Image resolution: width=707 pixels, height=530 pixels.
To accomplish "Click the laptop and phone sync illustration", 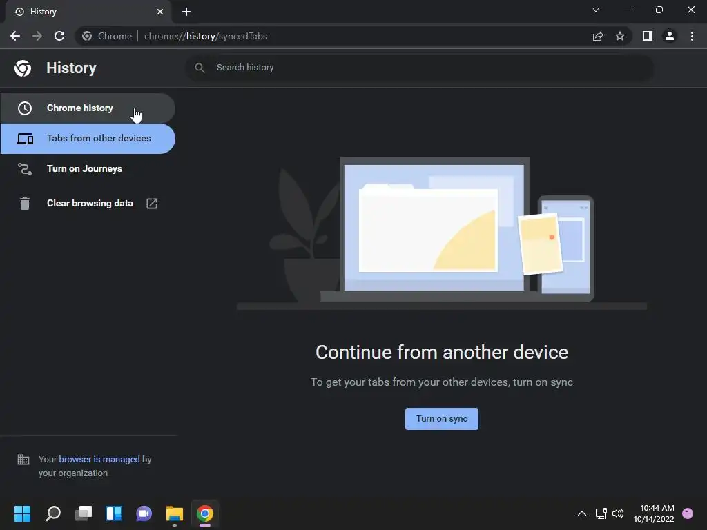I will pos(442,233).
